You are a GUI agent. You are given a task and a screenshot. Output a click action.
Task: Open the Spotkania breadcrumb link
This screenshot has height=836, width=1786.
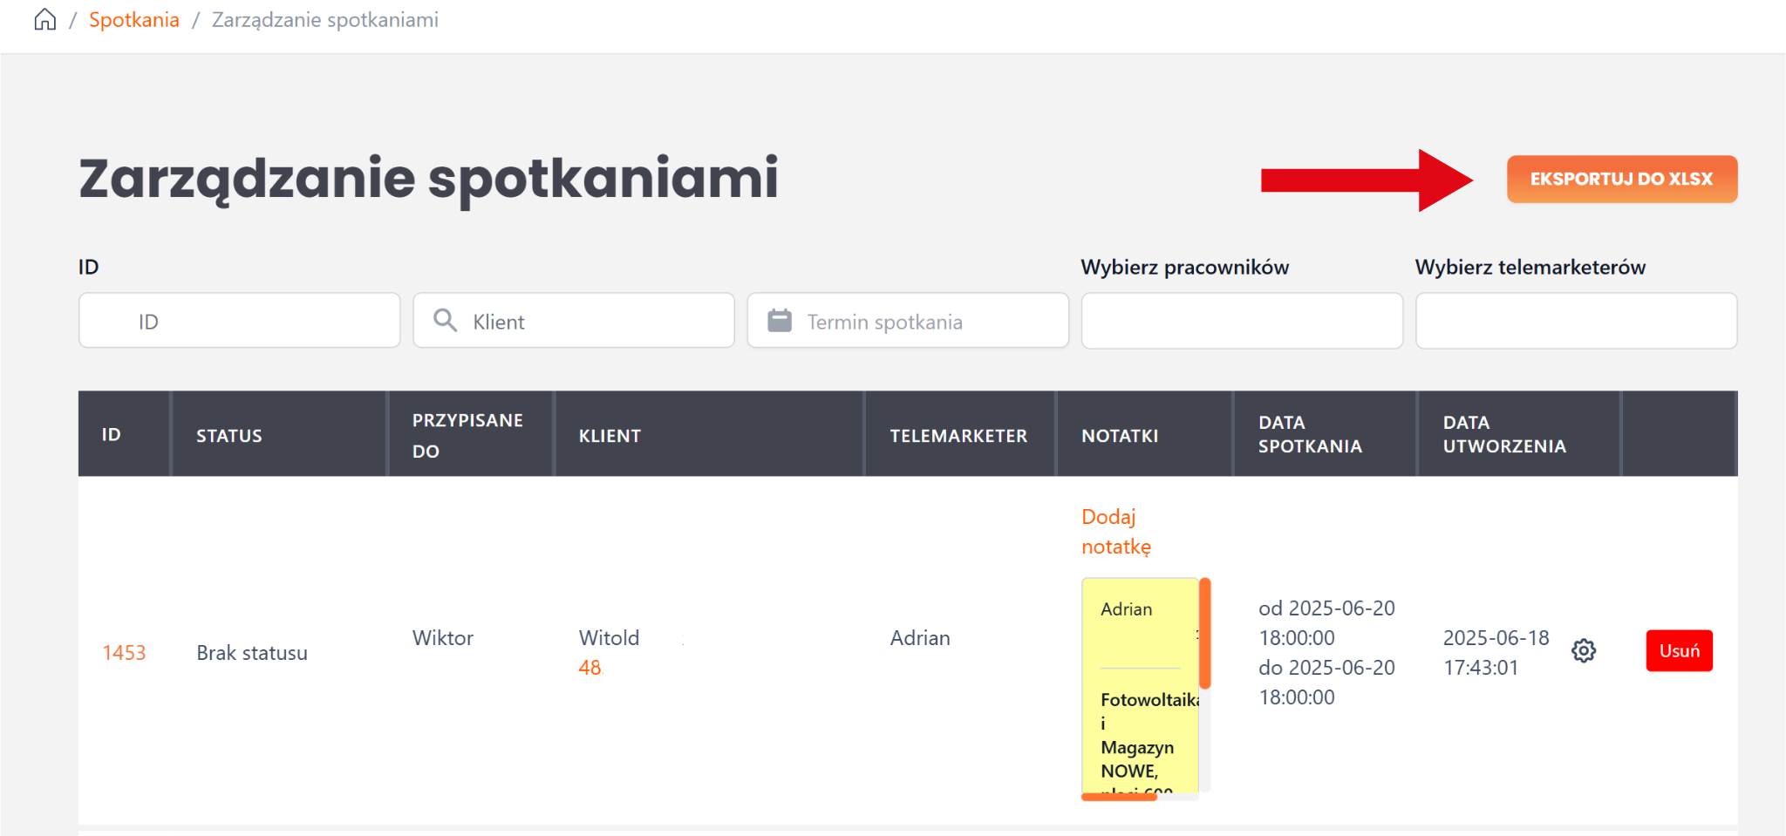click(133, 20)
